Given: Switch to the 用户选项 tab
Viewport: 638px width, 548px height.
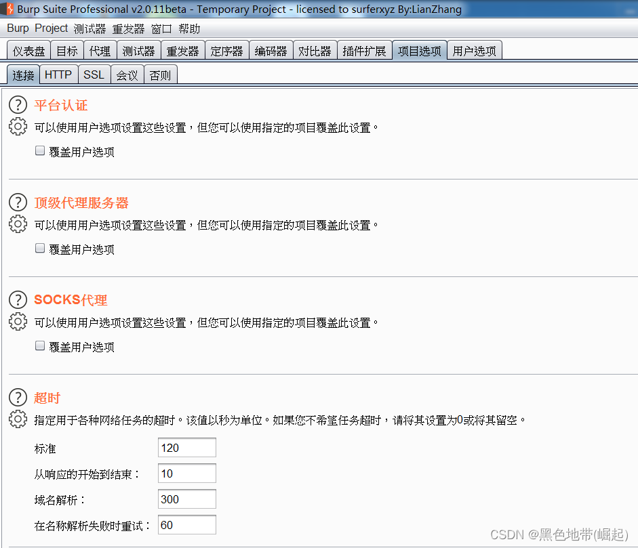Looking at the screenshot, I should point(475,51).
